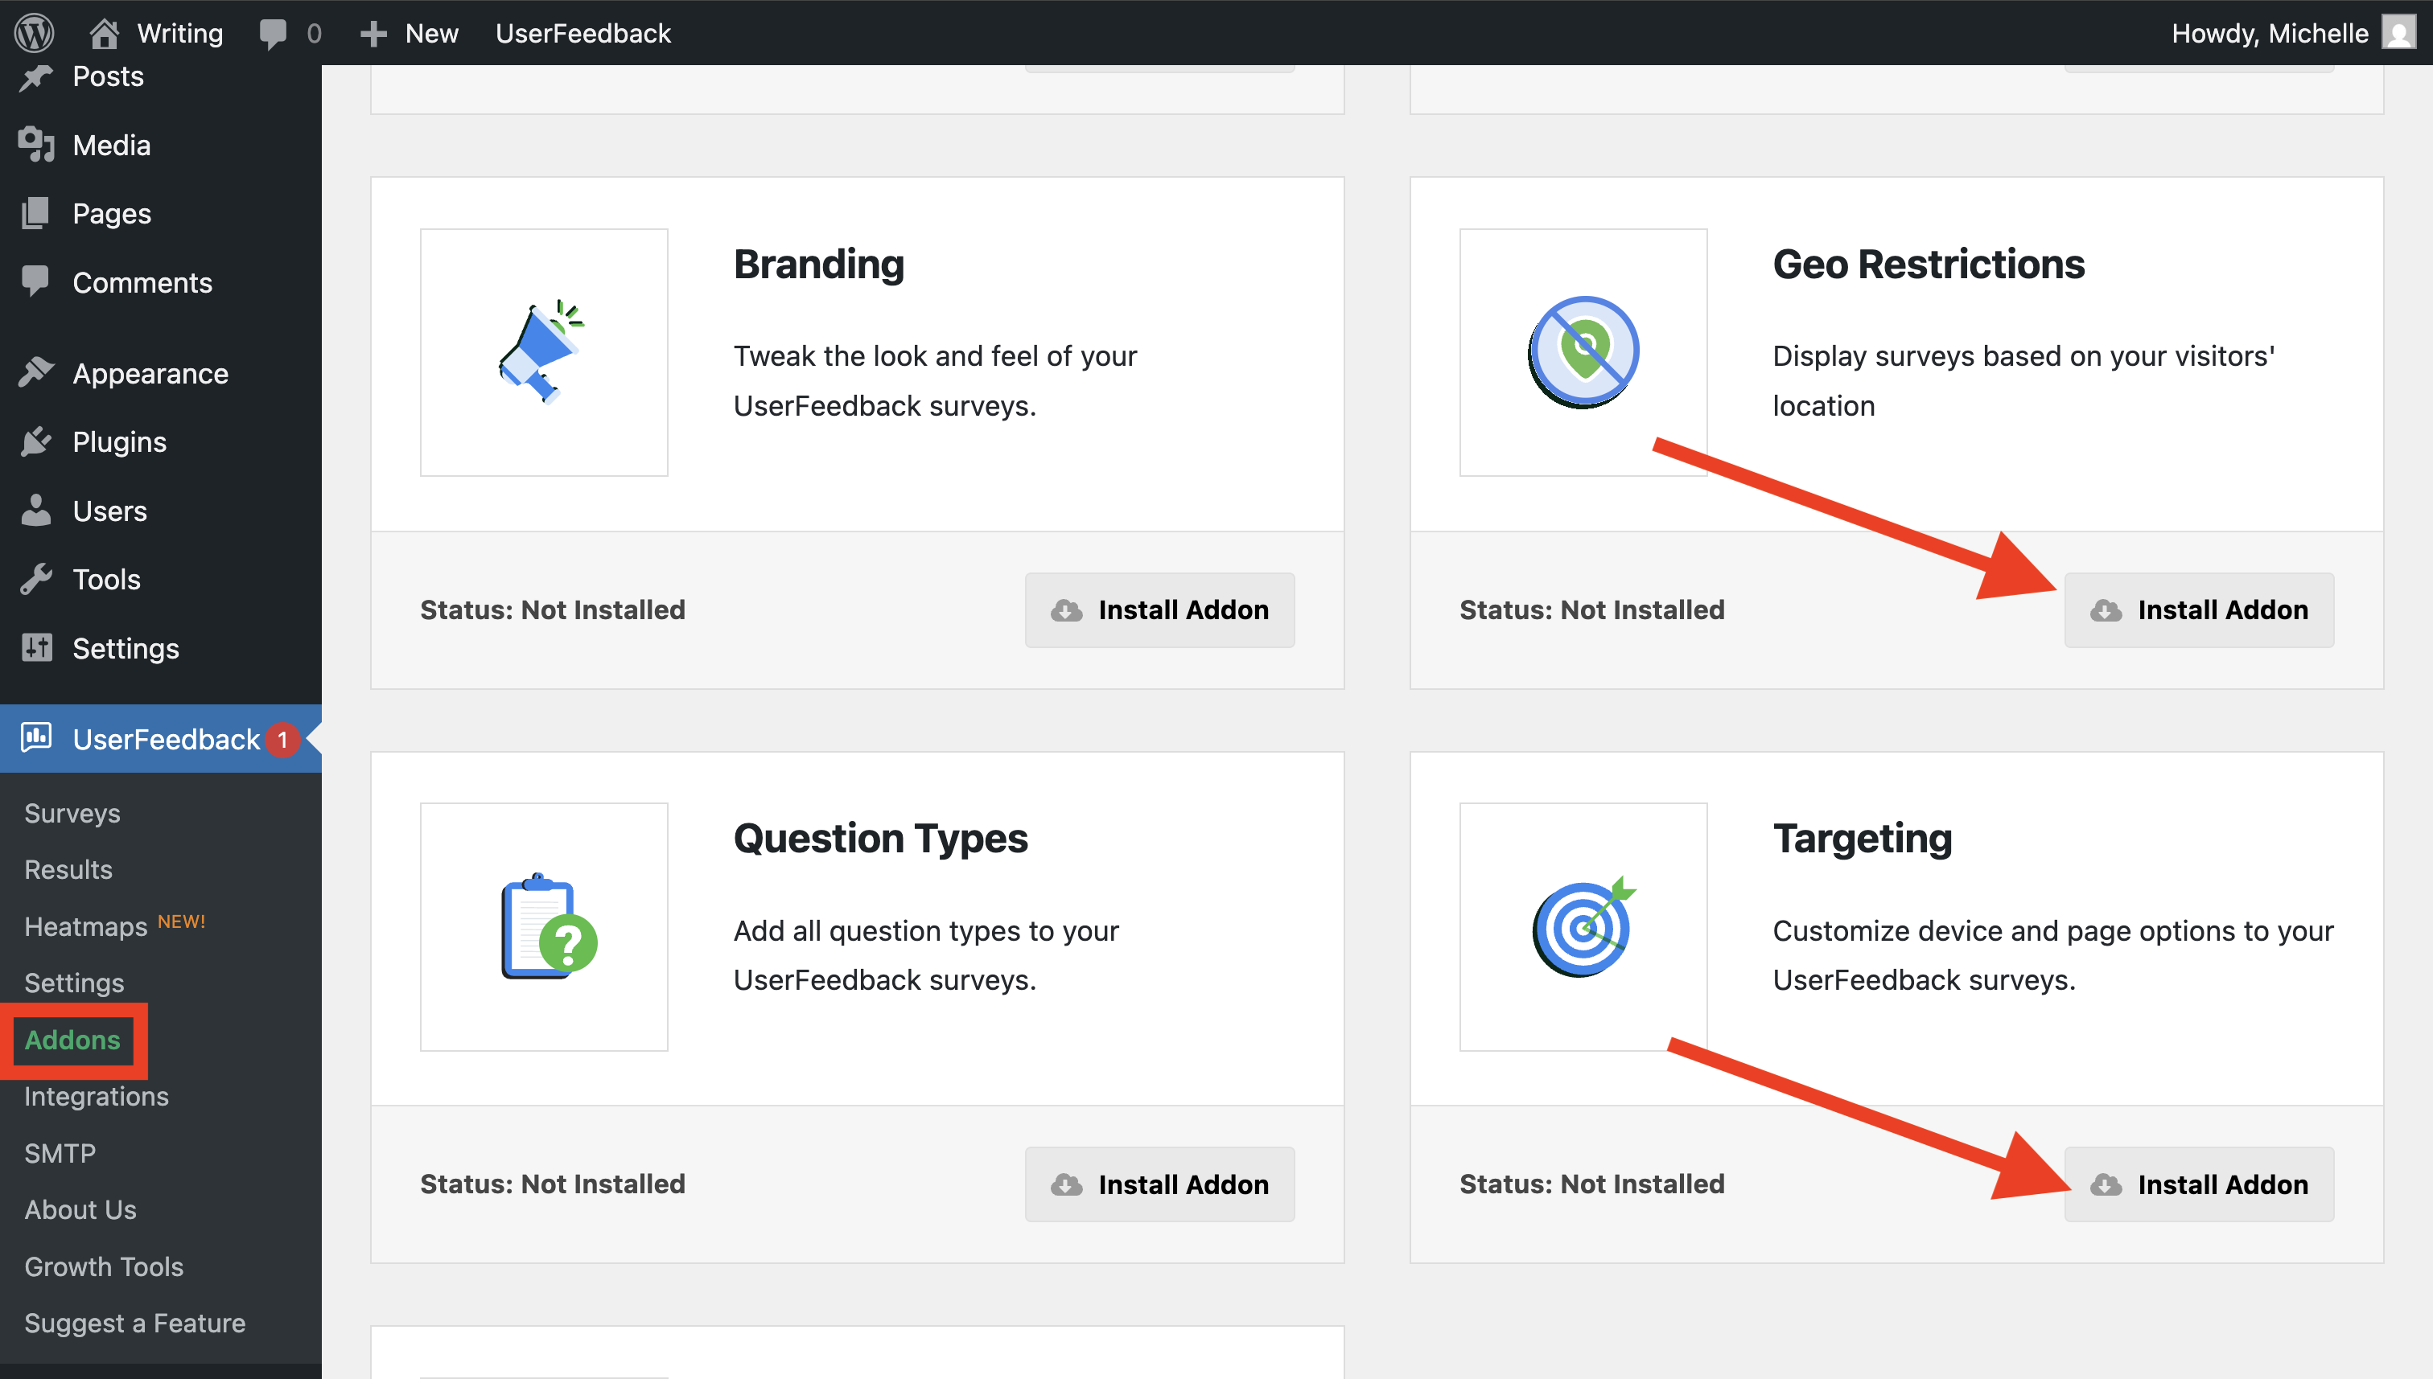2433x1379 pixels.
Task: Click the Geo Restrictions location thumbnail
Action: pyautogui.click(x=1583, y=352)
